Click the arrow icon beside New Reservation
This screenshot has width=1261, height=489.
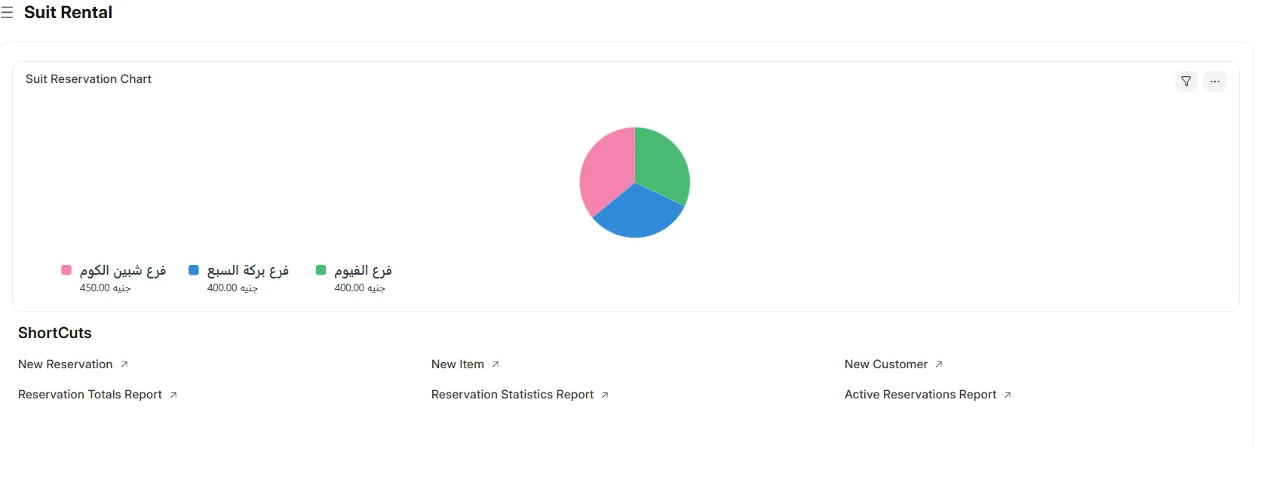point(124,364)
